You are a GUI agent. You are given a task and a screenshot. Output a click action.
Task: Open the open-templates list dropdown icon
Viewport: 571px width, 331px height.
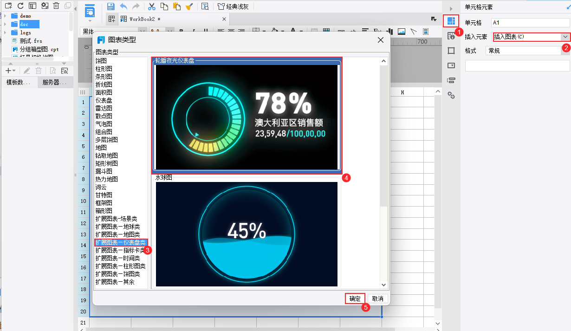[x=434, y=19]
